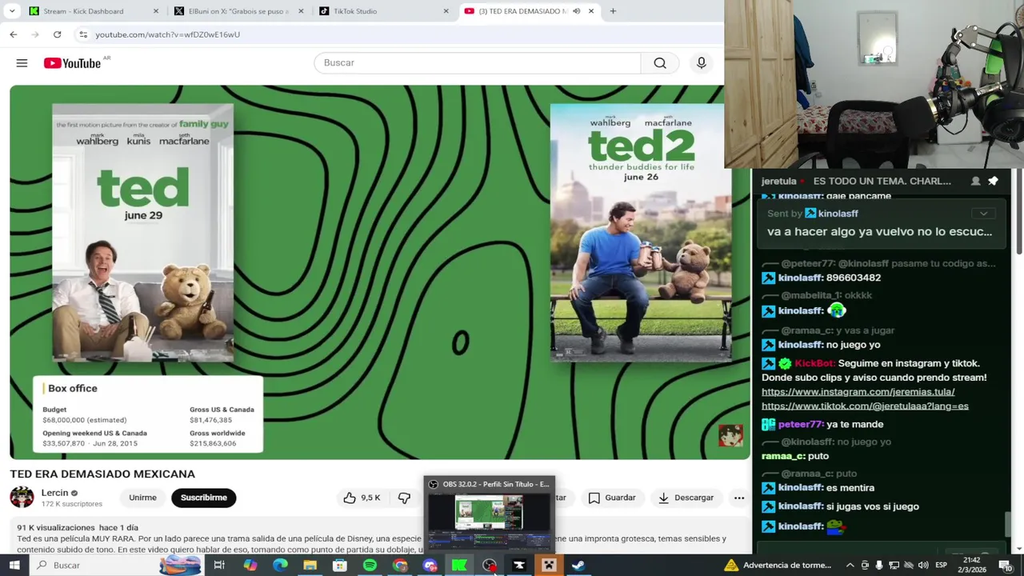This screenshot has width=1024, height=576.
Task: Open the notification center icon
Action: tap(1005, 566)
